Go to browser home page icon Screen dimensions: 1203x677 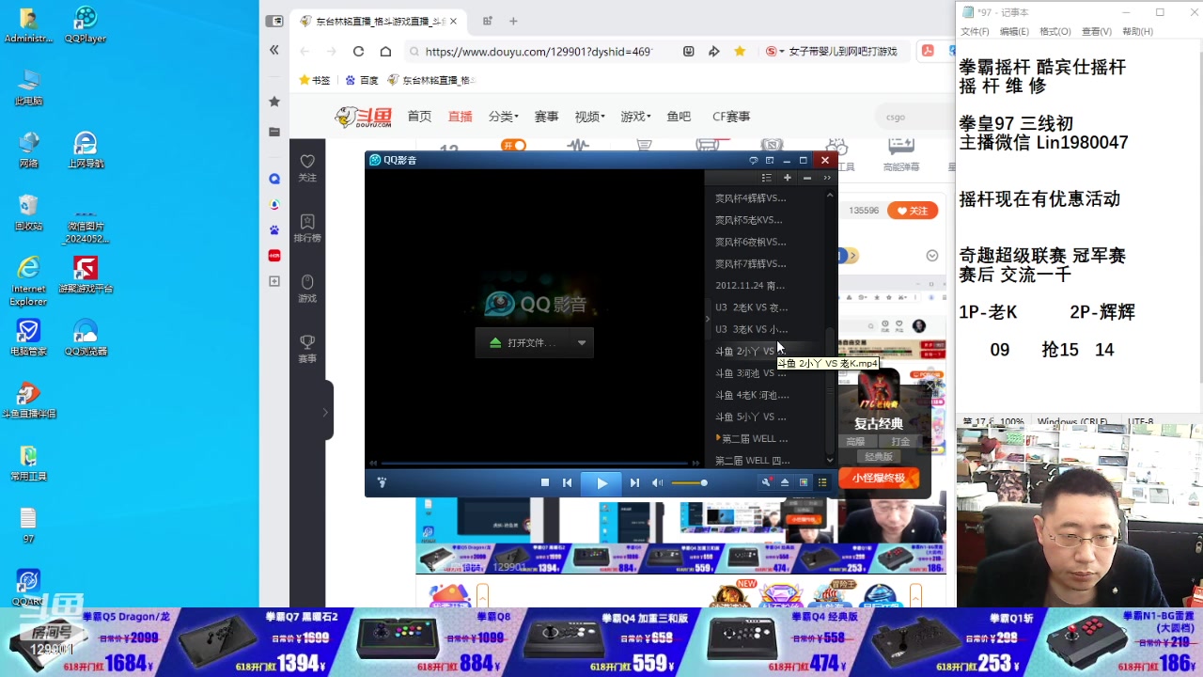[x=385, y=52]
